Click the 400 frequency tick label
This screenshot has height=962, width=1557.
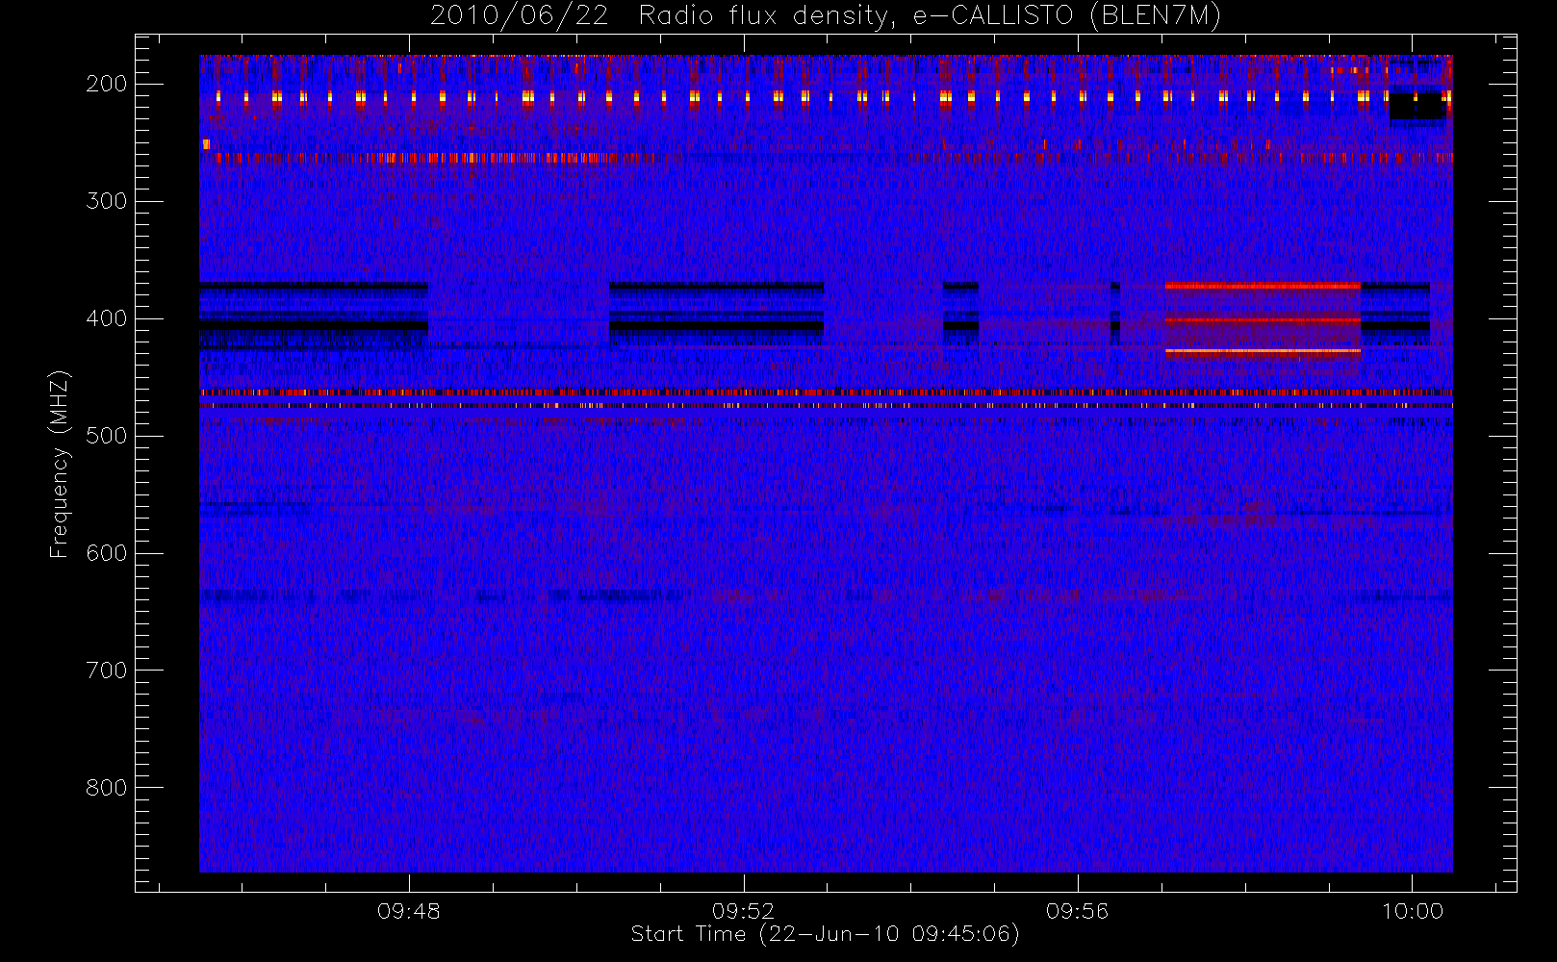click(107, 318)
